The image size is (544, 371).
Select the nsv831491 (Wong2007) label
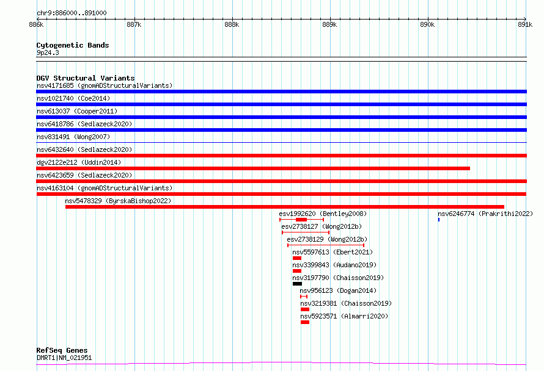pyautogui.click(x=73, y=137)
